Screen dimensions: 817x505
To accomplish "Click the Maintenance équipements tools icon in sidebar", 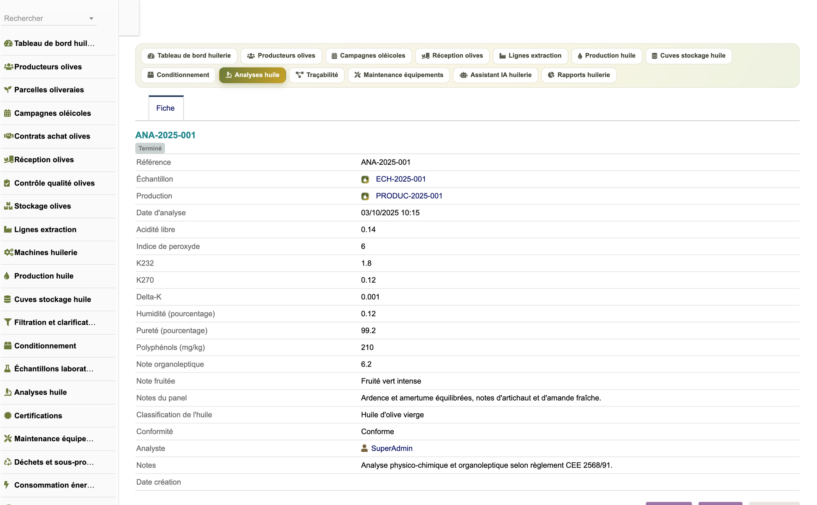I will point(8,439).
